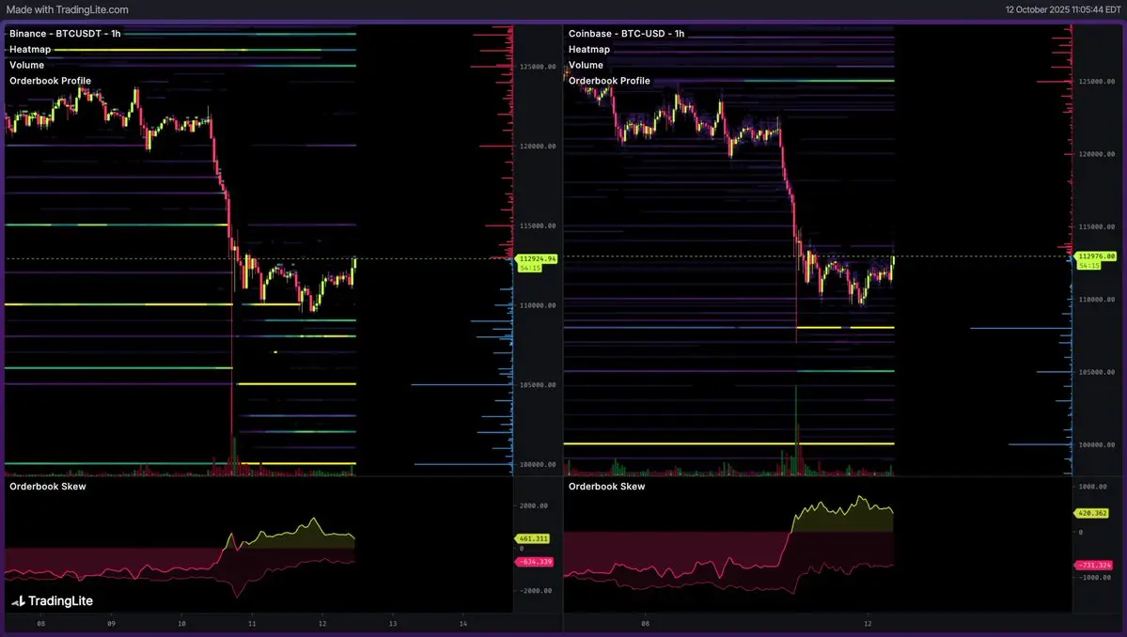Click the Binance - BTCUSDT - 1h chart title
Viewport: 1127px width, 637px height.
(x=65, y=34)
